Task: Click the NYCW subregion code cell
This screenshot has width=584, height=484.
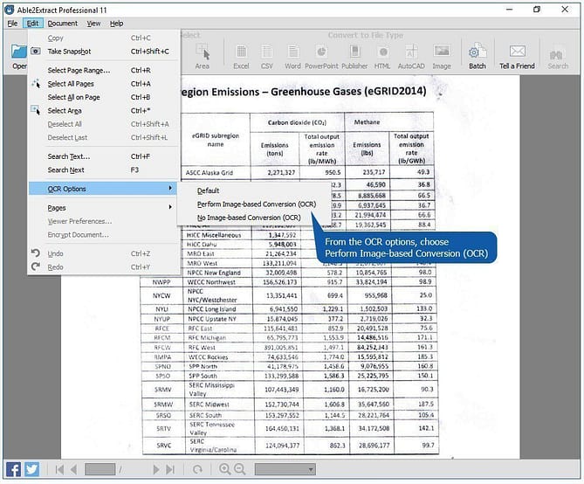Action: point(161,296)
